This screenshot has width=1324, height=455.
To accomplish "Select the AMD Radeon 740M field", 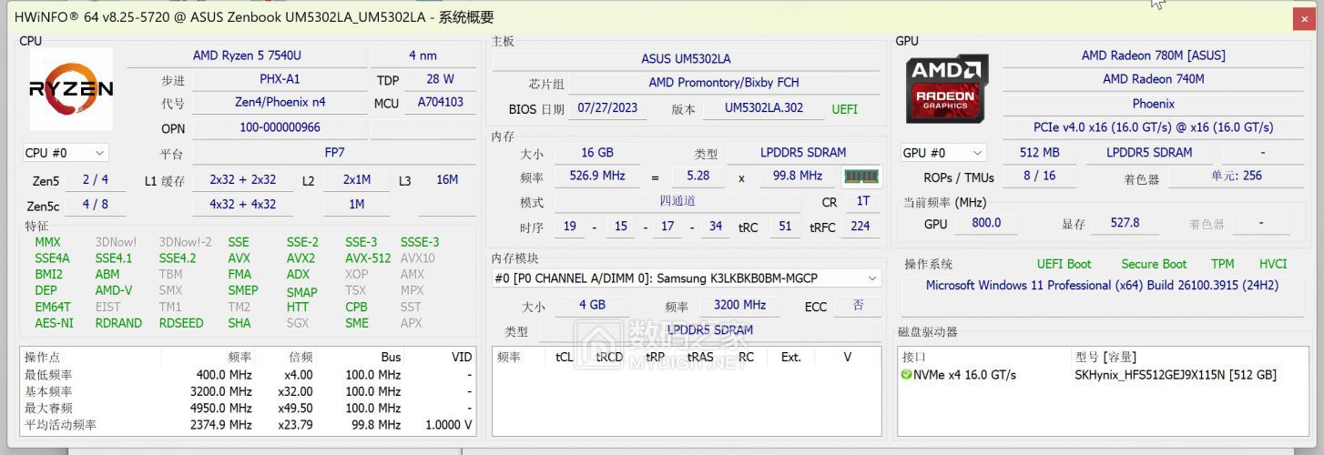I will (1153, 79).
